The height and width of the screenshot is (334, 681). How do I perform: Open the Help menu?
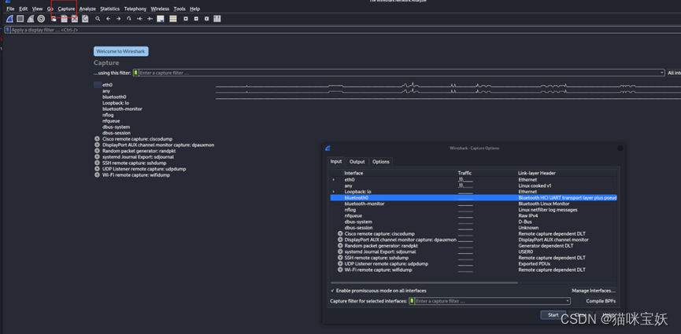point(195,9)
